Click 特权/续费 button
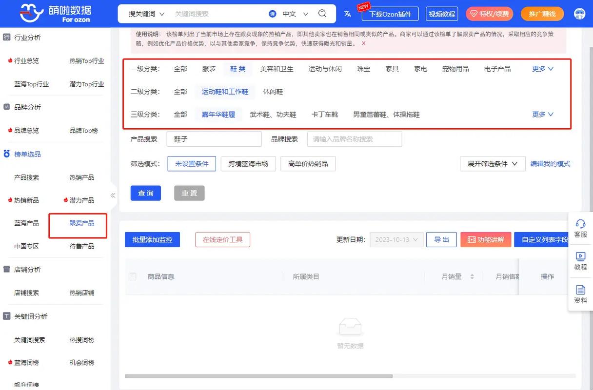Image resolution: width=593 pixels, height=390 pixels. point(489,14)
